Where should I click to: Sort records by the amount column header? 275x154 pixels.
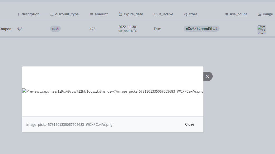click(x=101, y=14)
